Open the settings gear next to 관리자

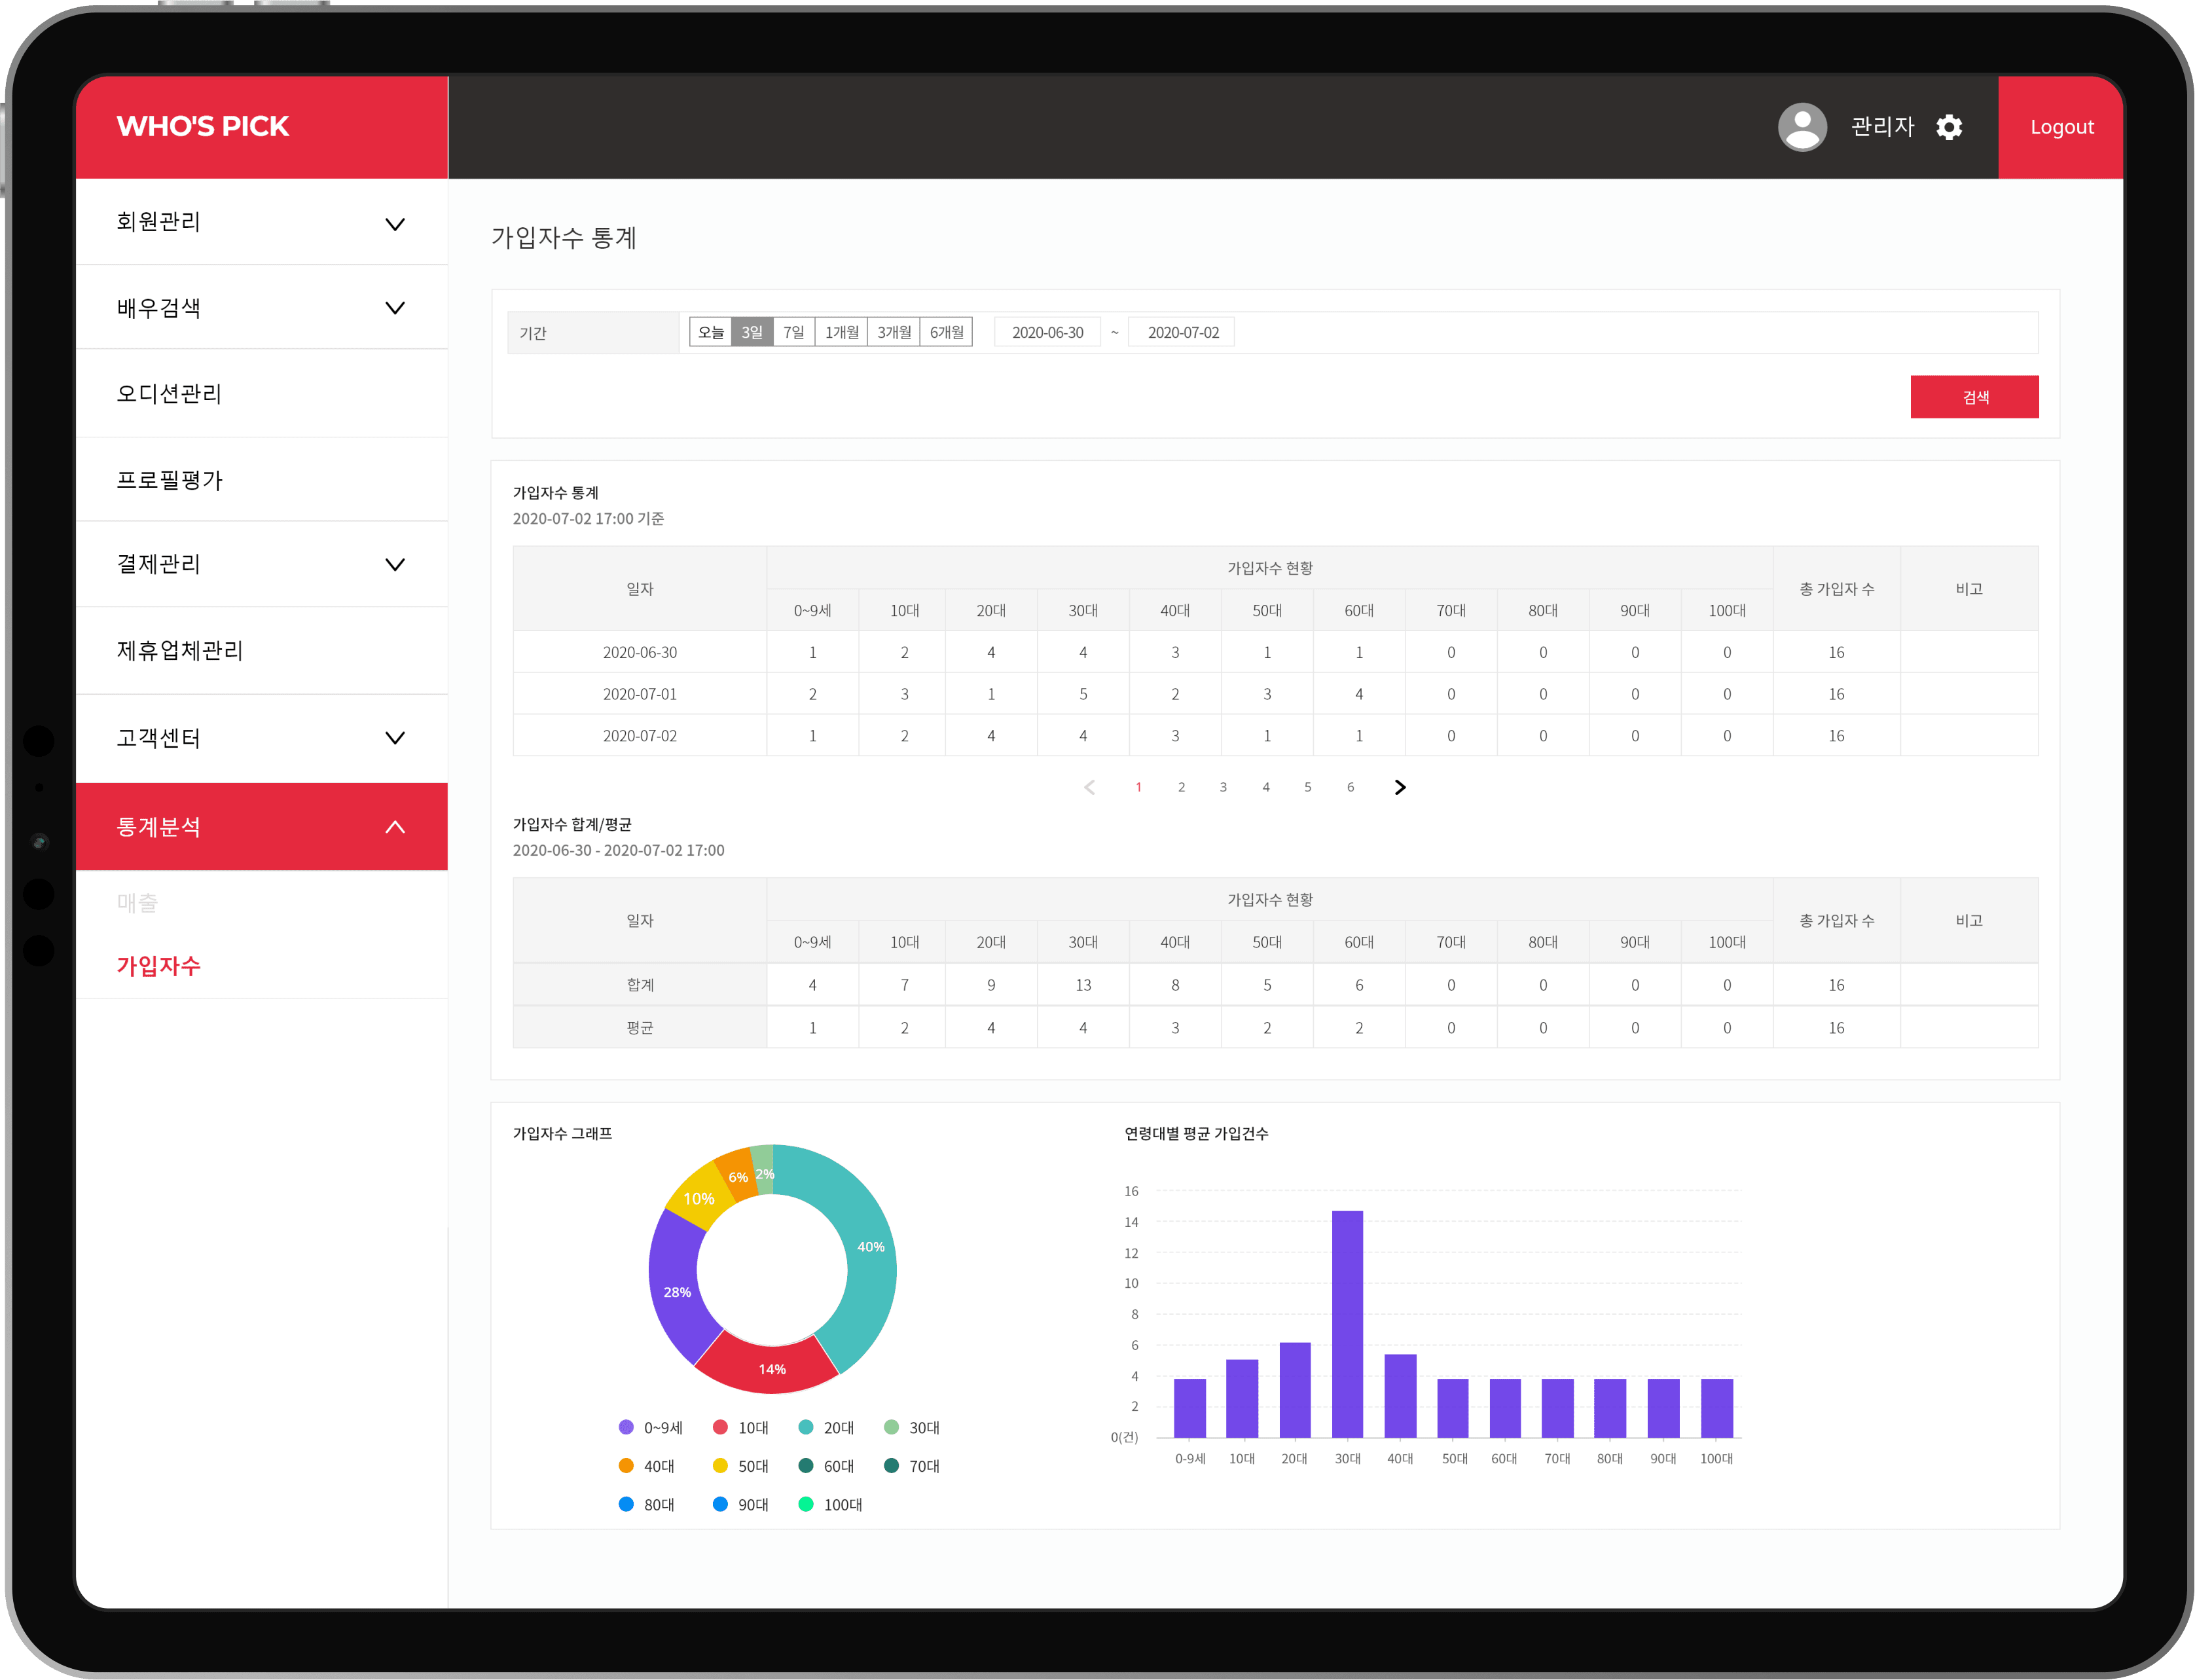[1948, 127]
